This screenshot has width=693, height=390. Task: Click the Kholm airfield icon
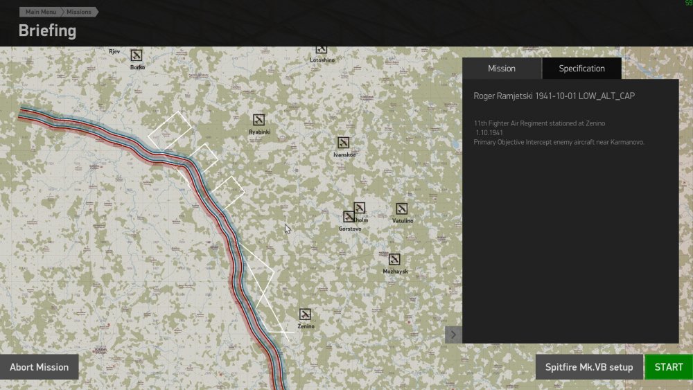coord(359,208)
